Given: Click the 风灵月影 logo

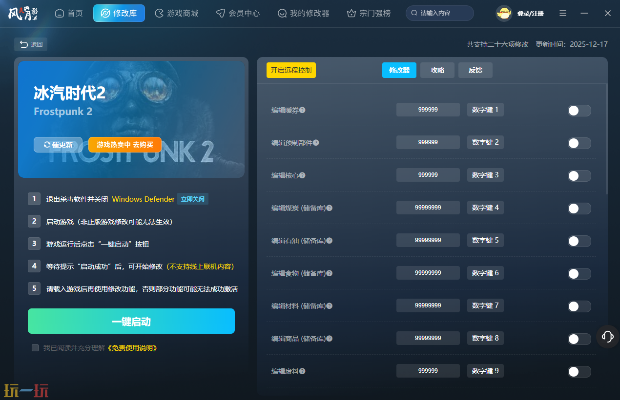Looking at the screenshot, I should pyautogui.click(x=23, y=13).
